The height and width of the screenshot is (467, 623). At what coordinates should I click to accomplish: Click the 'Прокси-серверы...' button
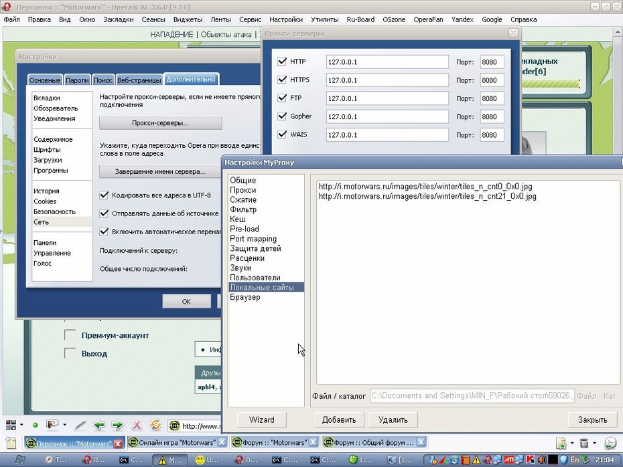click(x=161, y=123)
